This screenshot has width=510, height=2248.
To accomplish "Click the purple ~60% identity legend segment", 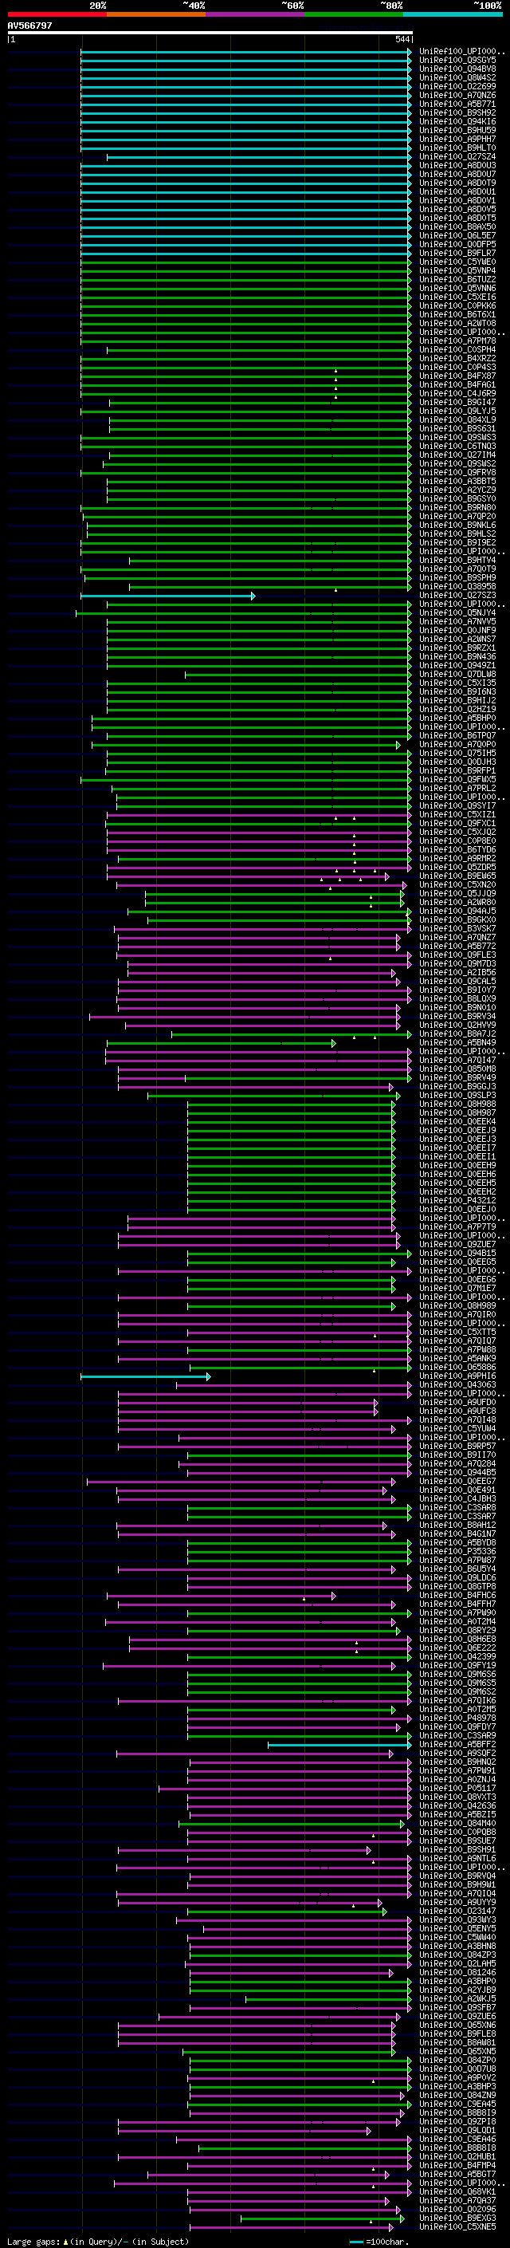I will tap(254, 14).
